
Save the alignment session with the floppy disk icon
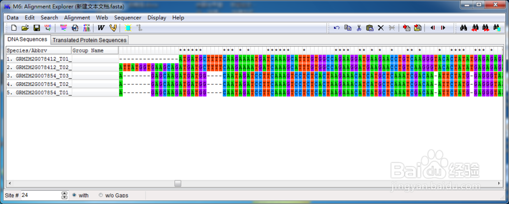37,28
